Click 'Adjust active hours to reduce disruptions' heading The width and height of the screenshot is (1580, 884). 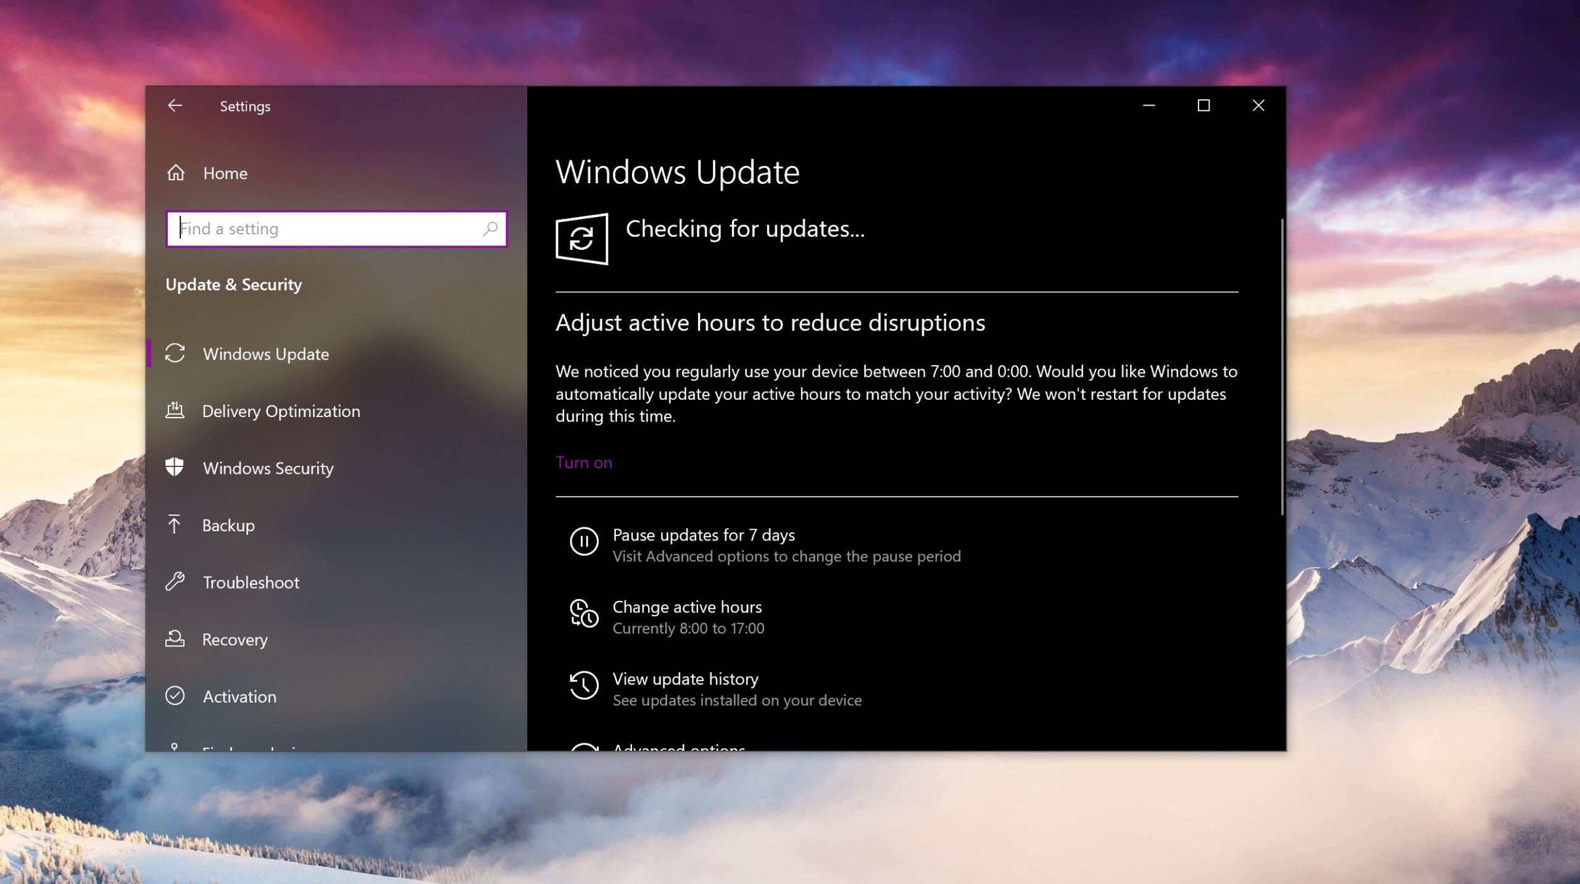(770, 323)
